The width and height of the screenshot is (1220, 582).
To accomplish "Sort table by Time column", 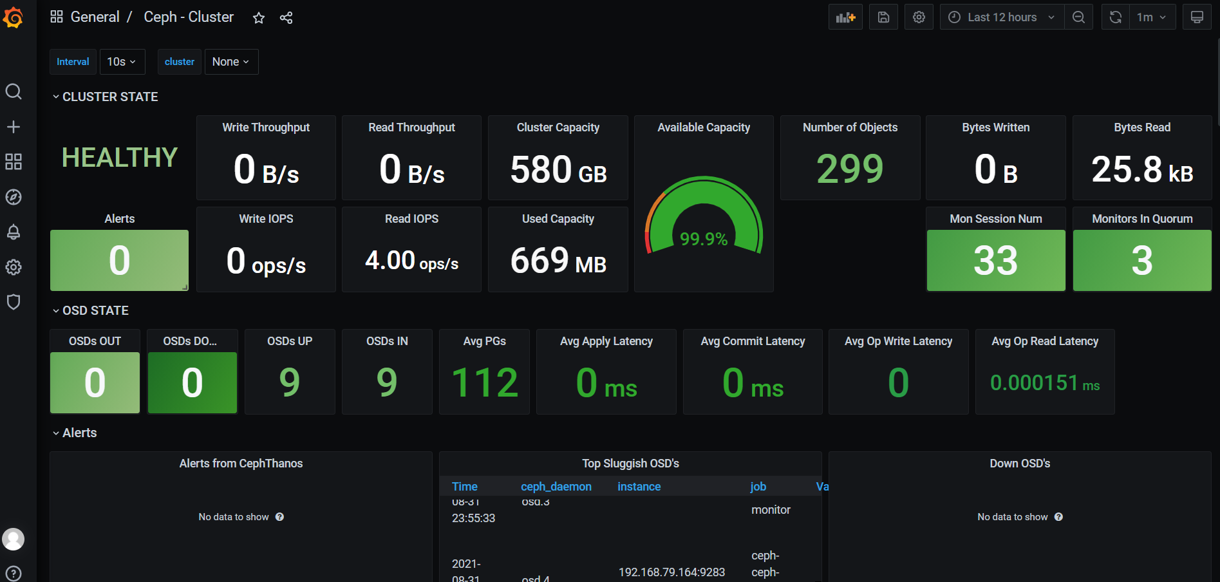I will [x=465, y=487].
